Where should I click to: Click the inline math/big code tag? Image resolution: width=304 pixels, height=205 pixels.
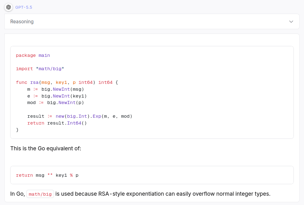pyautogui.click(x=40, y=194)
